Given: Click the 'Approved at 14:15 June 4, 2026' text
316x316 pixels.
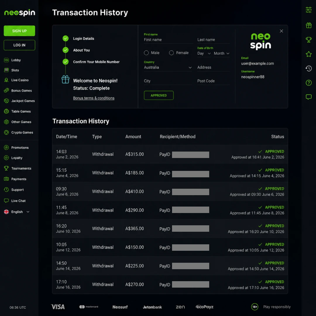Looking at the screenshot, I should (257, 176).
